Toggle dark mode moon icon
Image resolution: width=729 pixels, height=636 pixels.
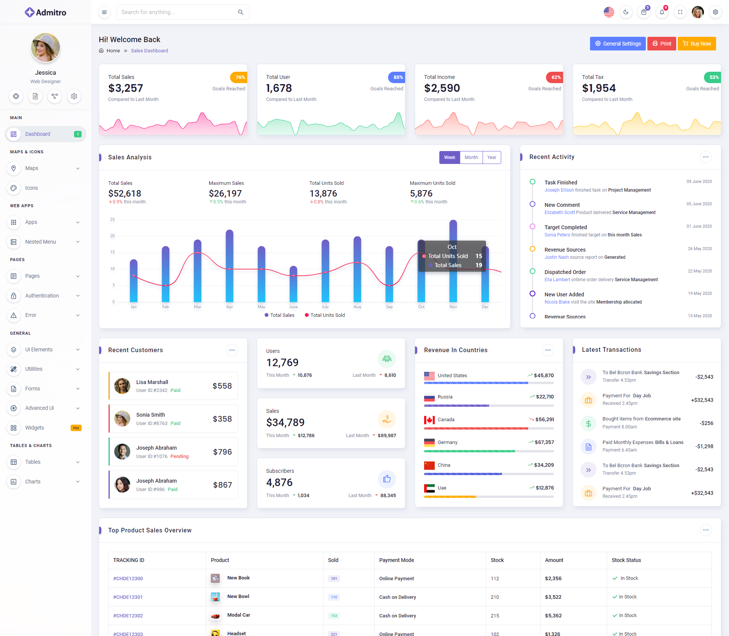(626, 12)
